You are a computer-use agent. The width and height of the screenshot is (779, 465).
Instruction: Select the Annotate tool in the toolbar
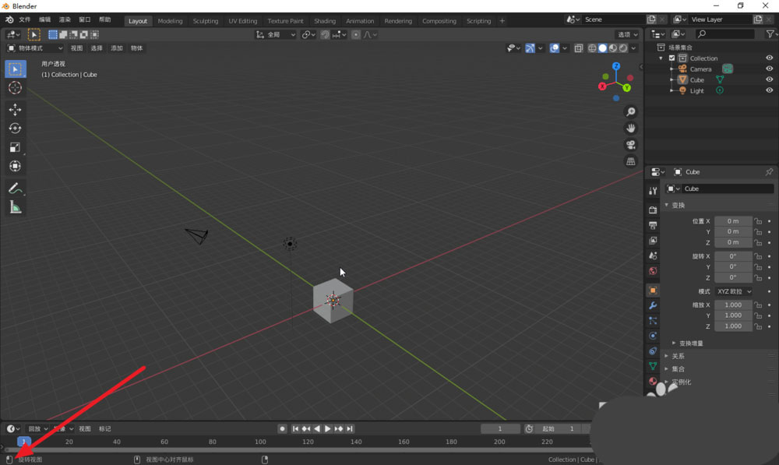tap(14, 188)
